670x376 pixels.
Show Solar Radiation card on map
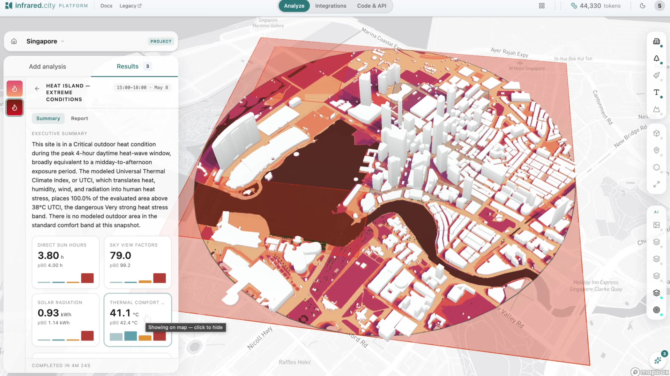click(x=66, y=320)
